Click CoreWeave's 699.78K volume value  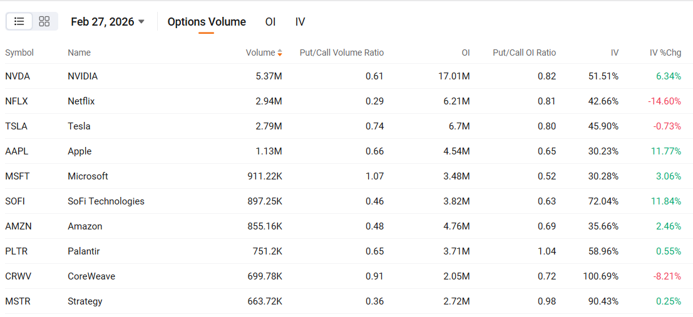point(265,276)
